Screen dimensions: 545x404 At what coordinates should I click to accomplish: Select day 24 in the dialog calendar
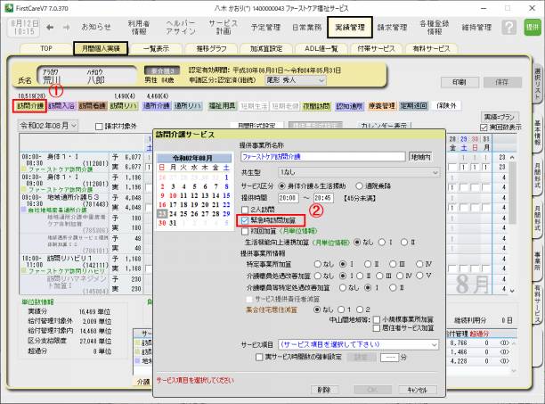173,213
